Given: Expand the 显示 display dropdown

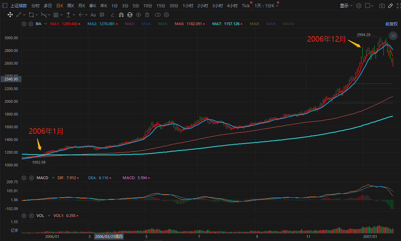Looking at the screenshot, I should coord(346,6).
